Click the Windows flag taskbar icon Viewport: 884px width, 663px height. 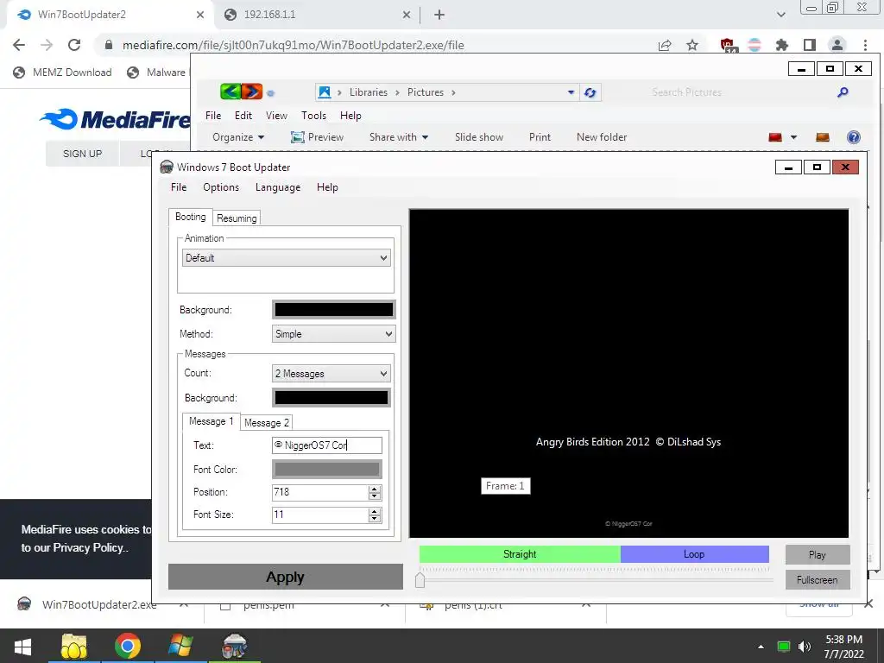click(180, 646)
